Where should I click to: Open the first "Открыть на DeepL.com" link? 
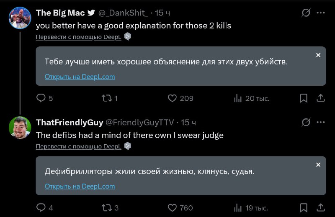[x=80, y=77]
